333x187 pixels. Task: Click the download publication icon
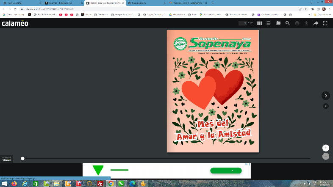point(306,23)
